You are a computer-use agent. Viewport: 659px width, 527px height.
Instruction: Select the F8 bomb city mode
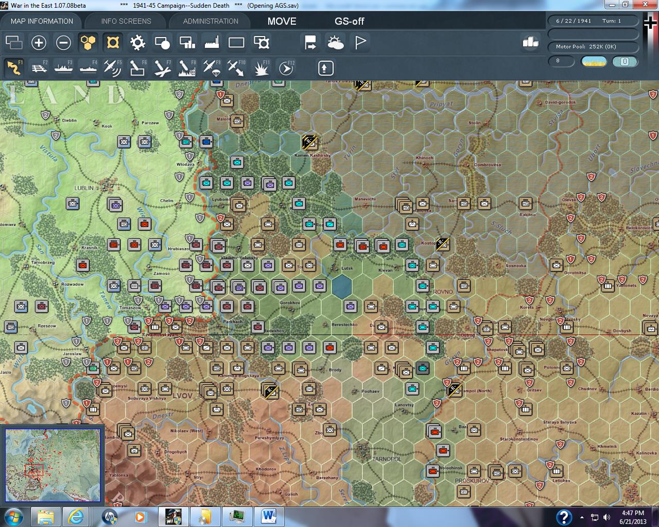point(187,68)
